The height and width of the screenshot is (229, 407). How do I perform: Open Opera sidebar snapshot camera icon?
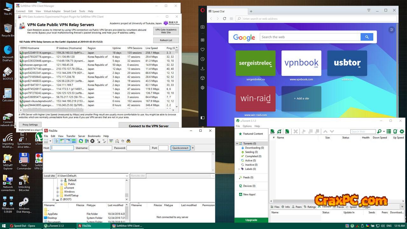click(203, 27)
